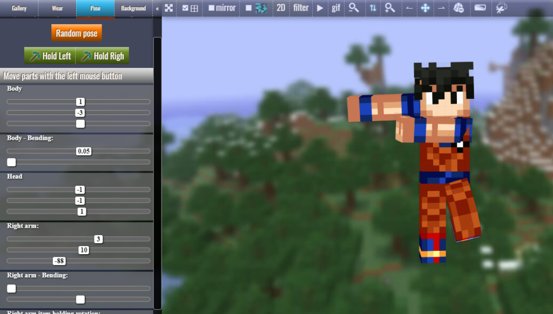Click the gif export button
Viewport: 553px width, 314px height.
point(336,8)
